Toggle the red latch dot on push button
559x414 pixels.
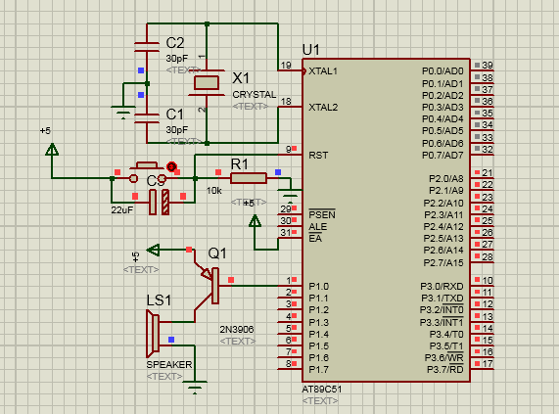[172, 166]
